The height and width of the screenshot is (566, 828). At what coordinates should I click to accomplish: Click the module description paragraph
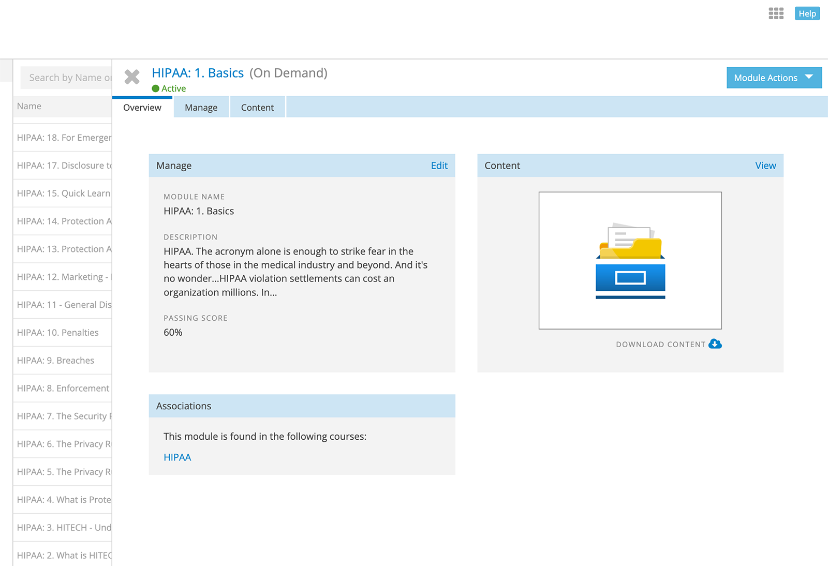click(295, 272)
